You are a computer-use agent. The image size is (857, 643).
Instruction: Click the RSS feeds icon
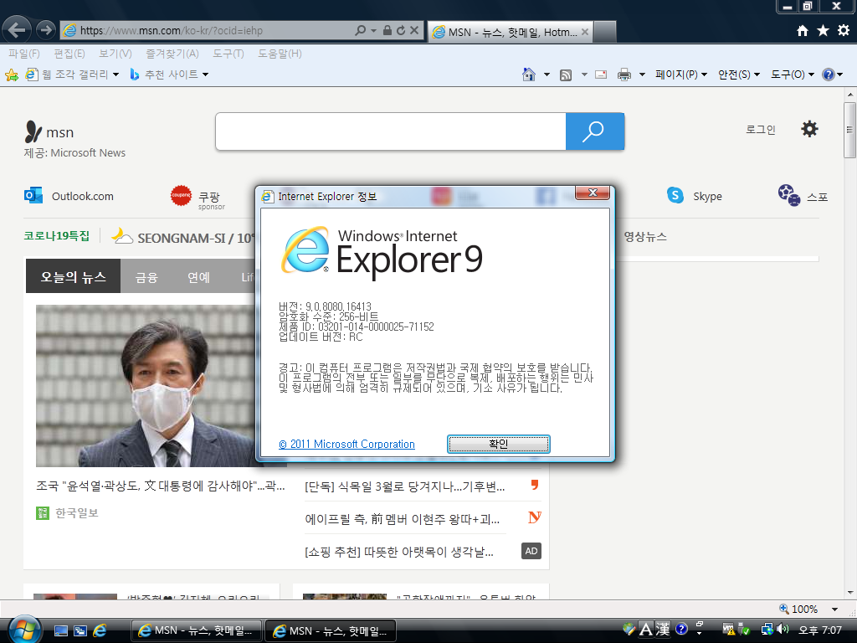click(x=565, y=74)
